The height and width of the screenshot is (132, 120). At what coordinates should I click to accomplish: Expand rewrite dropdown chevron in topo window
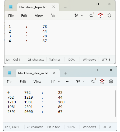coord(82,15)
